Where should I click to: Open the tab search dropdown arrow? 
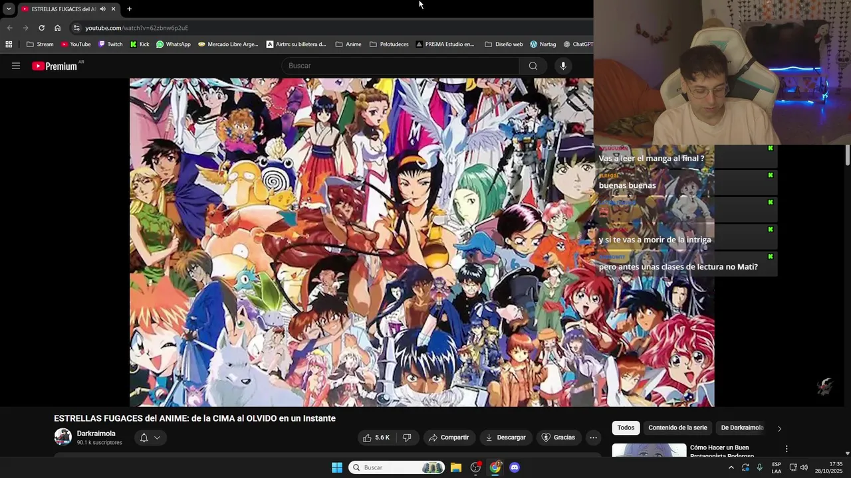pyautogui.click(x=9, y=9)
